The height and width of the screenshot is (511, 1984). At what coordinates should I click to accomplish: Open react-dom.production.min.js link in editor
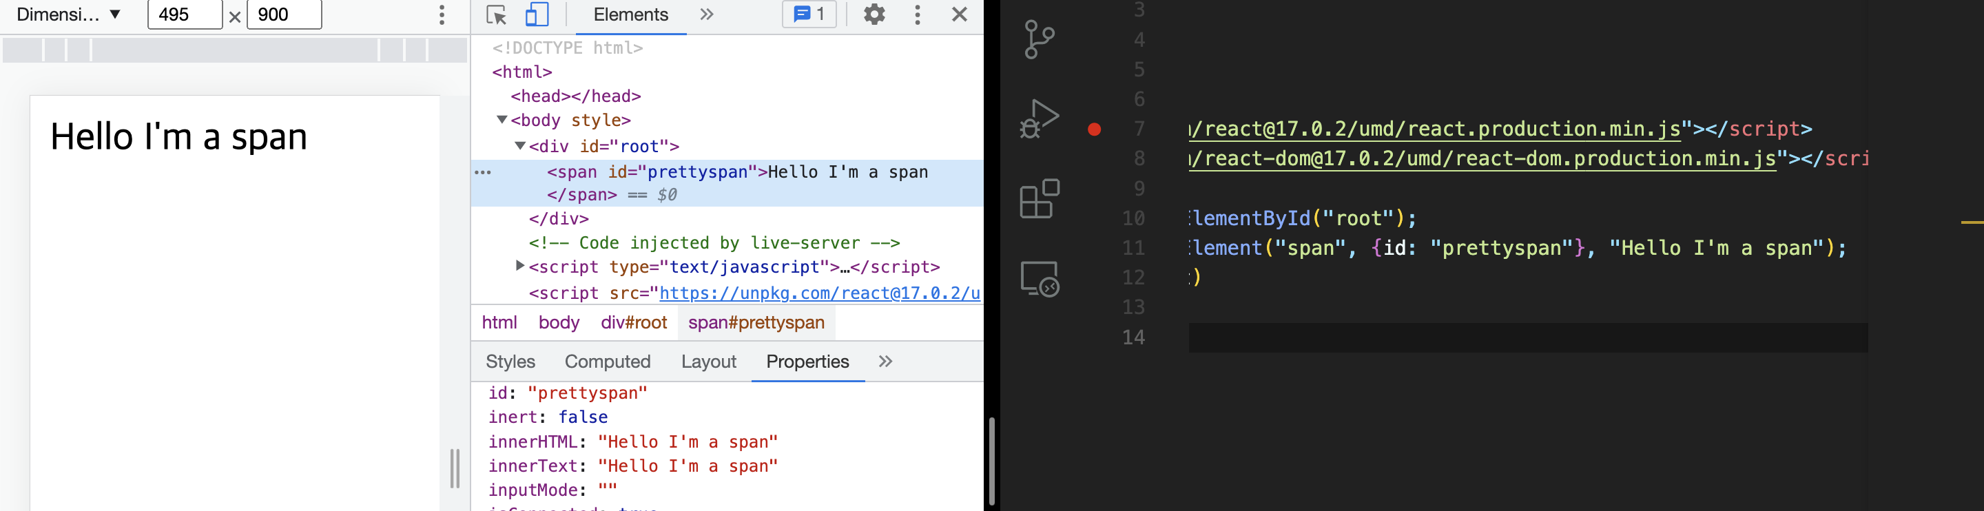(x=1483, y=159)
